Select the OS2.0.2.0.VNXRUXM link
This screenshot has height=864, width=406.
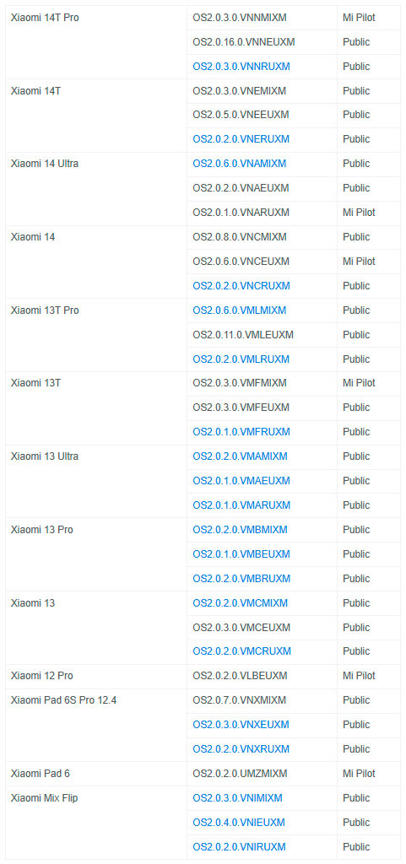241,749
